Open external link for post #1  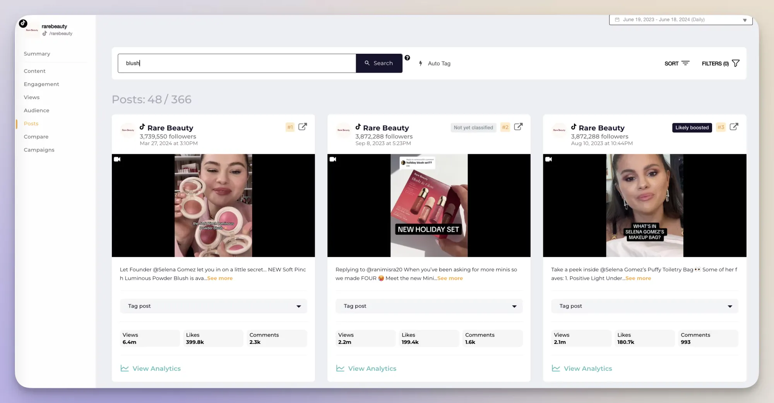[x=303, y=127]
